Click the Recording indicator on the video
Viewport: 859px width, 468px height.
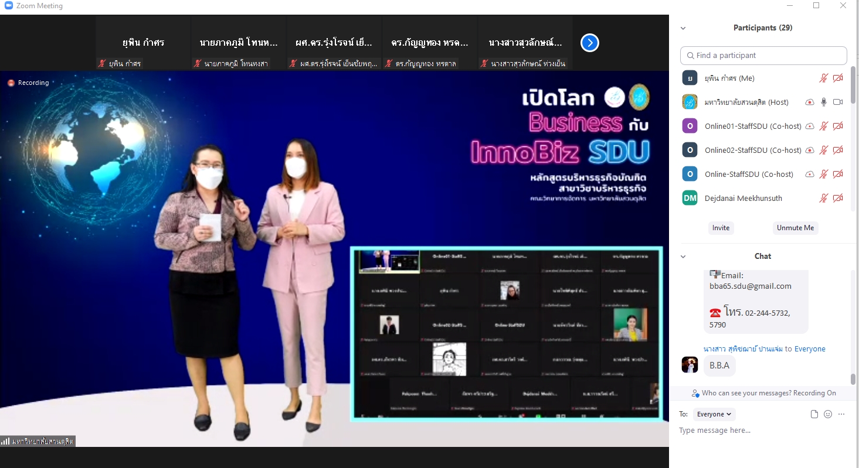pyautogui.click(x=28, y=83)
